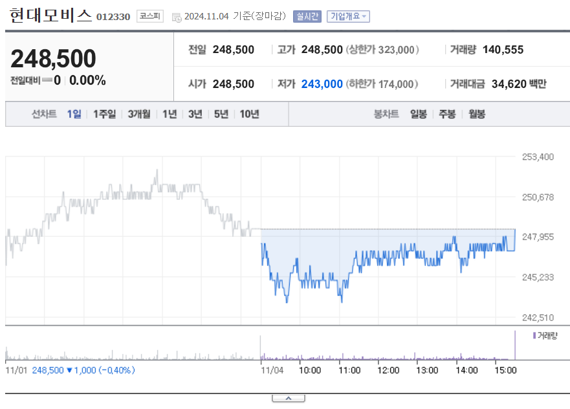Click the 245,233 y-axis label

click(538, 278)
